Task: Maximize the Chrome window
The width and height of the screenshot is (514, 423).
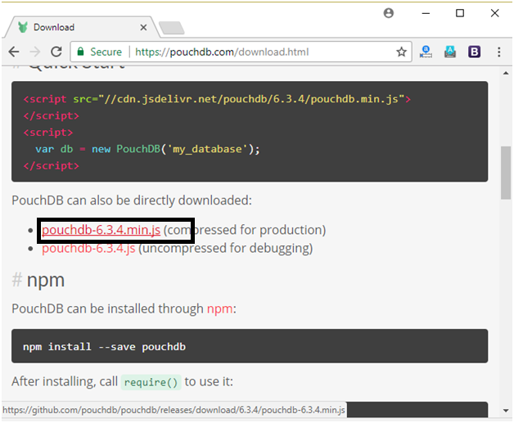Action: (460, 13)
